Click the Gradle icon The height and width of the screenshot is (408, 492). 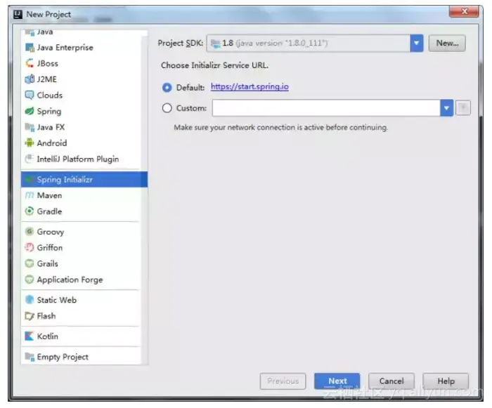click(x=30, y=211)
